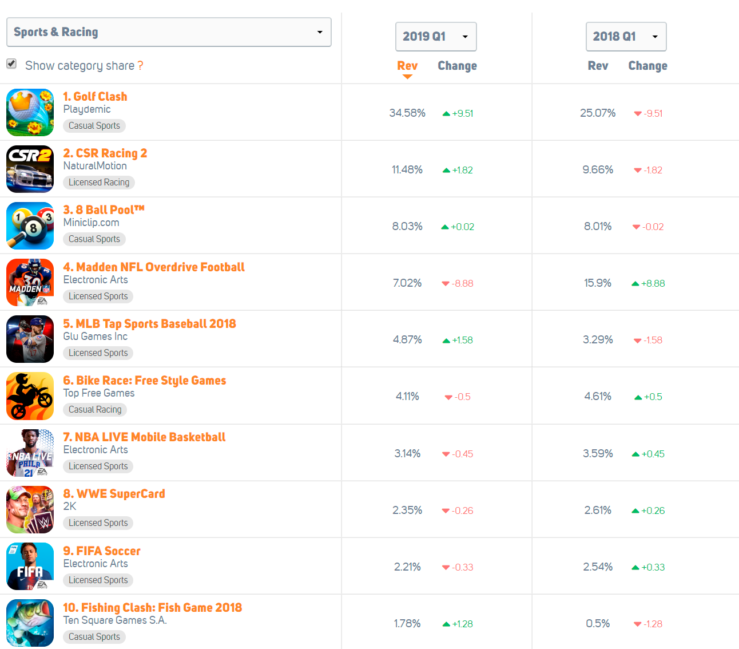Click Casual Sports tag under Fishing Clash

tap(94, 637)
